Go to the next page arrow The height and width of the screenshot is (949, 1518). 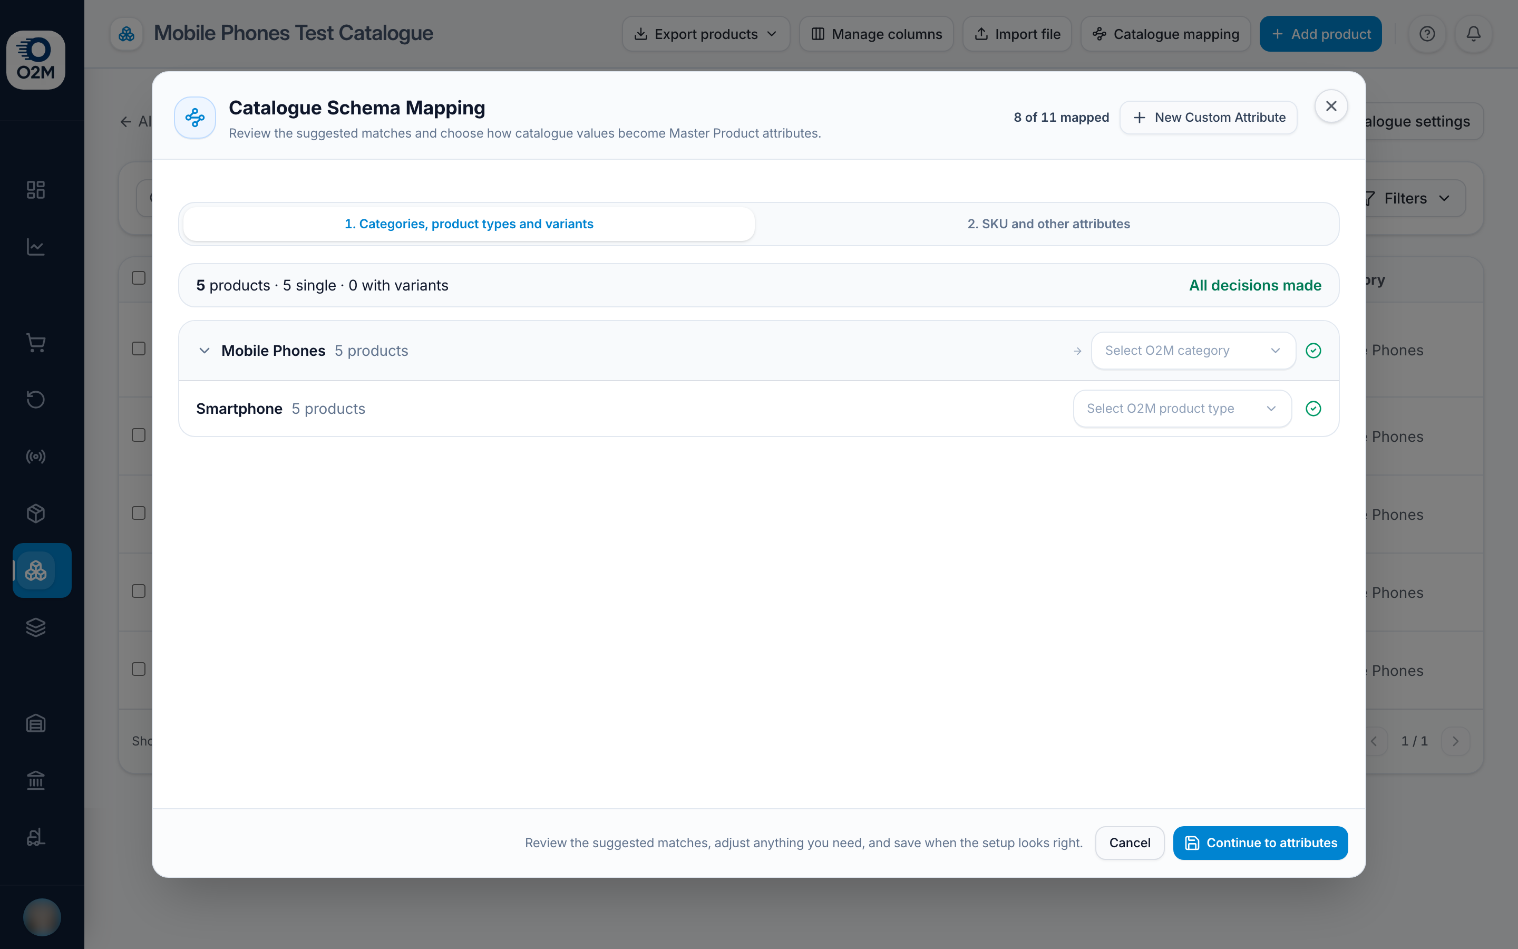coord(1456,741)
